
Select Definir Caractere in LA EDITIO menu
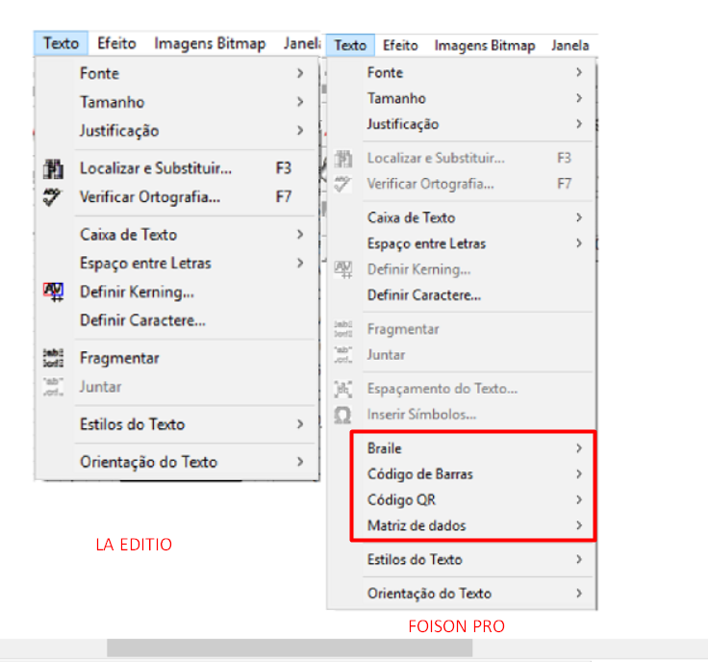click(x=177, y=320)
